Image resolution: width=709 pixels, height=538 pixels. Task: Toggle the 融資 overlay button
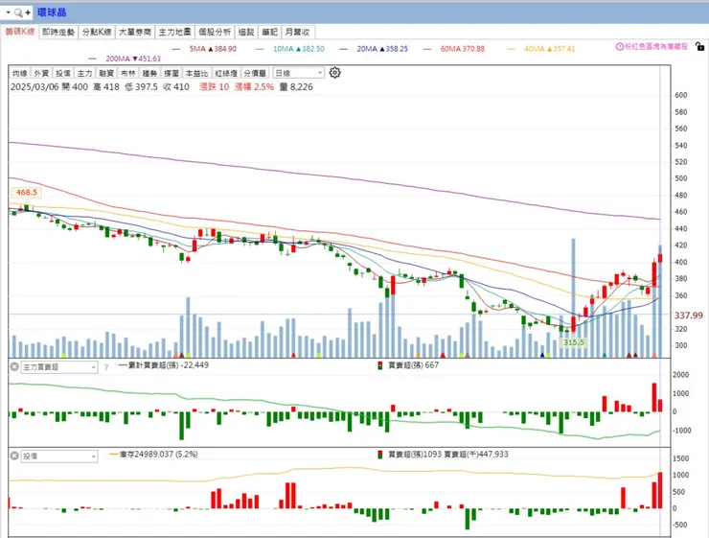click(106, 73)
